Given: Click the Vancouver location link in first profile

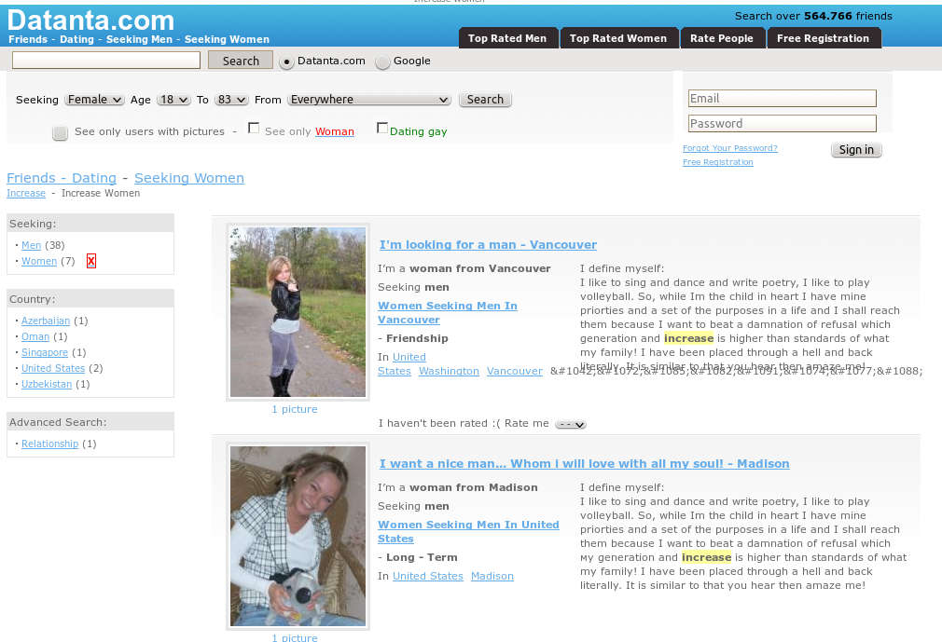Looking at the screenshot, I should click(514, 372).
